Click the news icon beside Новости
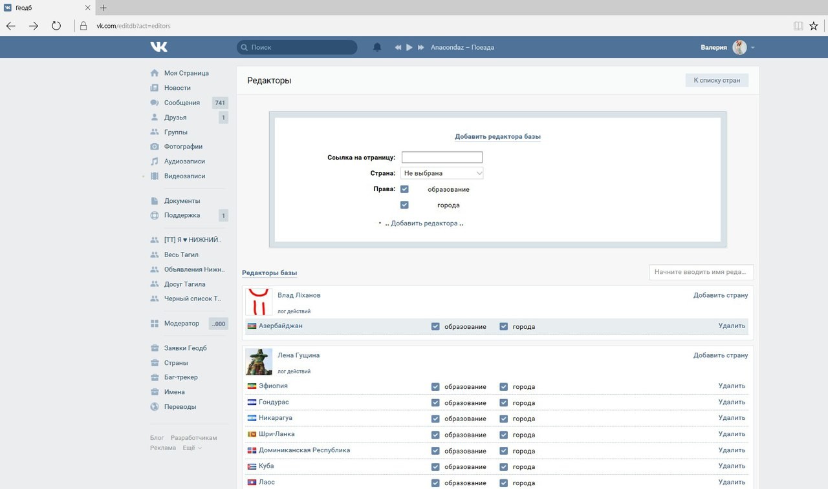This screenshot has height=489, width=828. click(154, 88)
